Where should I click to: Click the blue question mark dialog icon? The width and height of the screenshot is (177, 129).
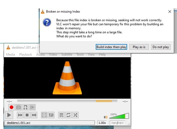[x=47, y=22]
